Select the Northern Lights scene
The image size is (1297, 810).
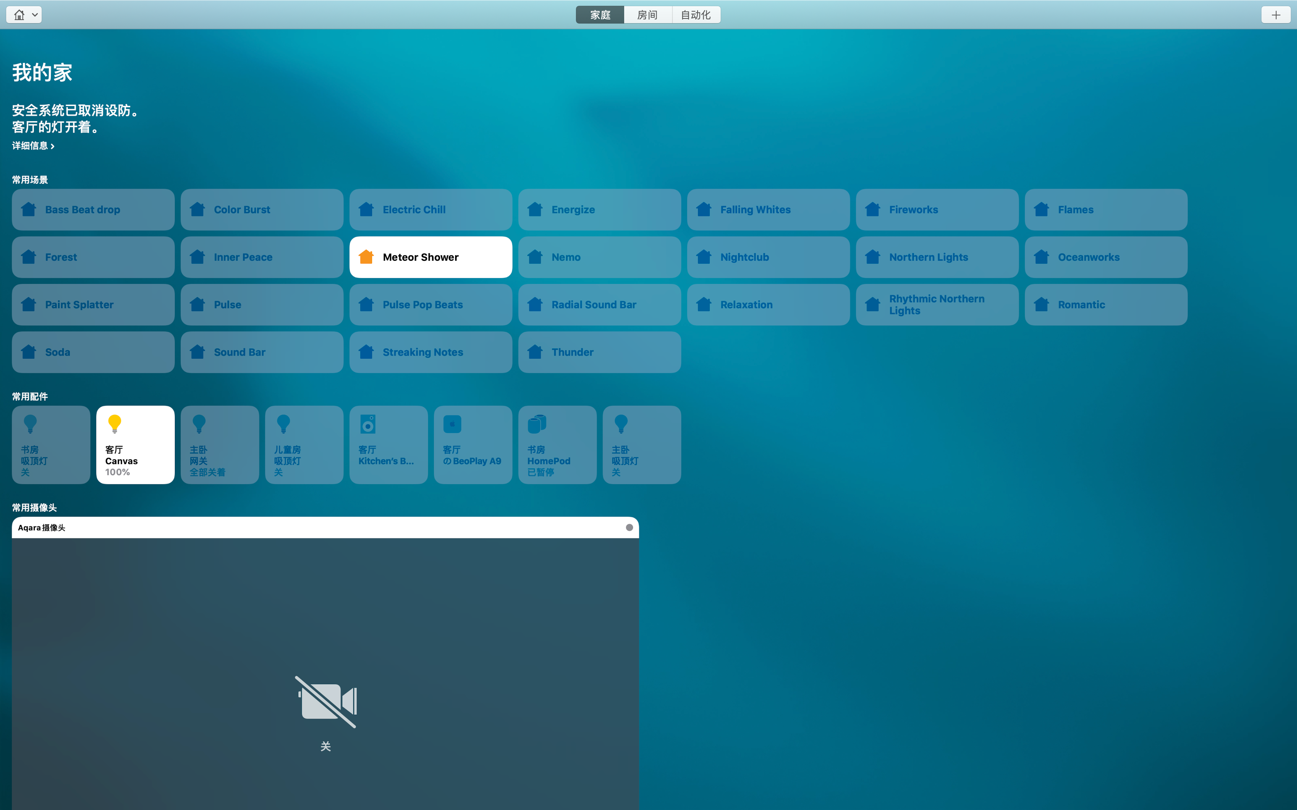point(936,256)
